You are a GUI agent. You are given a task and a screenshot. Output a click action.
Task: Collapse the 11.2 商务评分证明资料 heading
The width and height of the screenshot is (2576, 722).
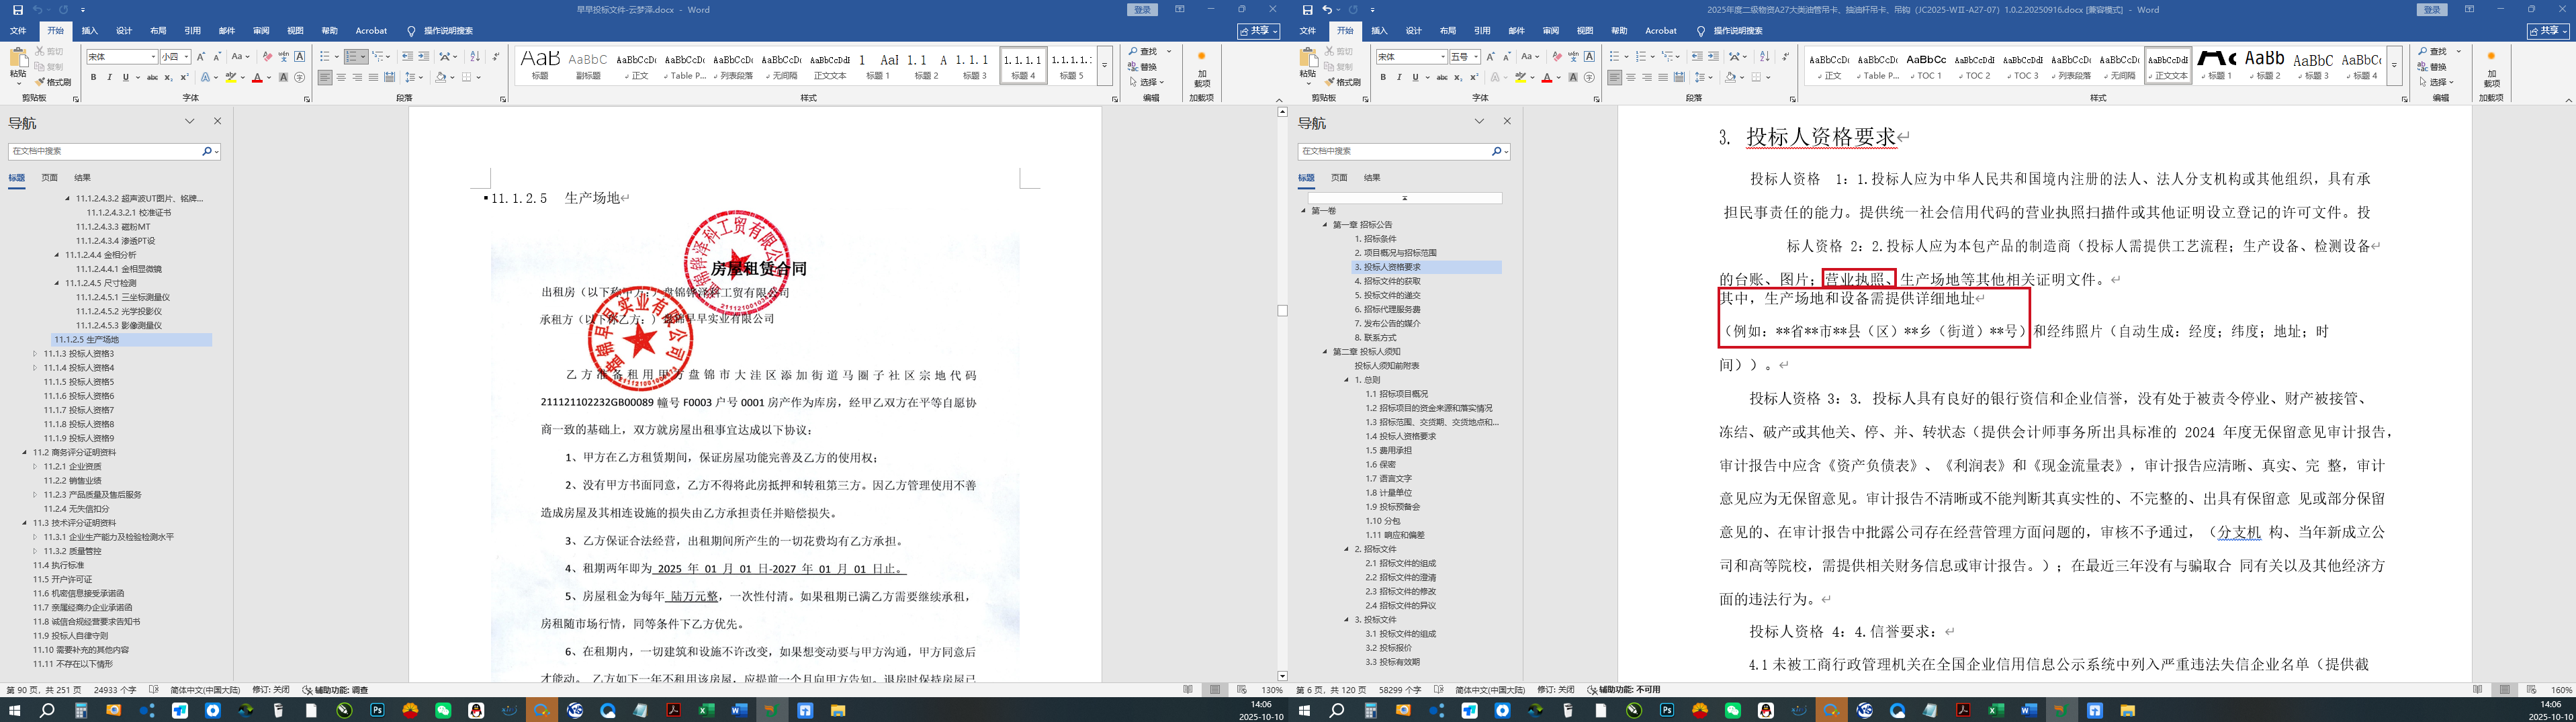pyautogui.click(x=24, y=452)
